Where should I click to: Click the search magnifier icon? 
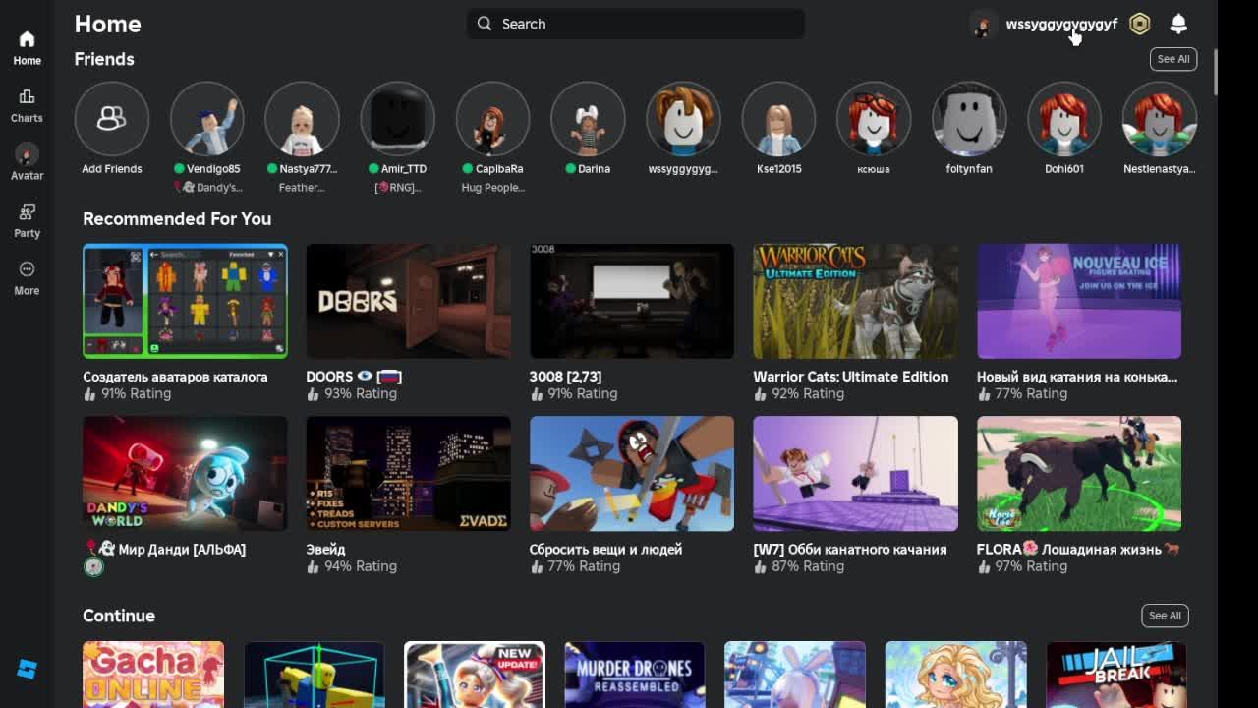tap(485, 24)
